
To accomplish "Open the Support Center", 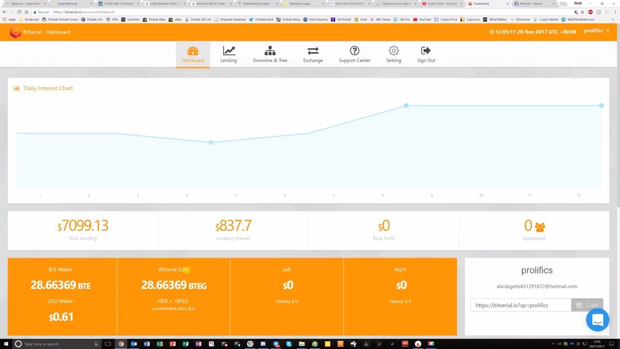I will coord(355,55).
